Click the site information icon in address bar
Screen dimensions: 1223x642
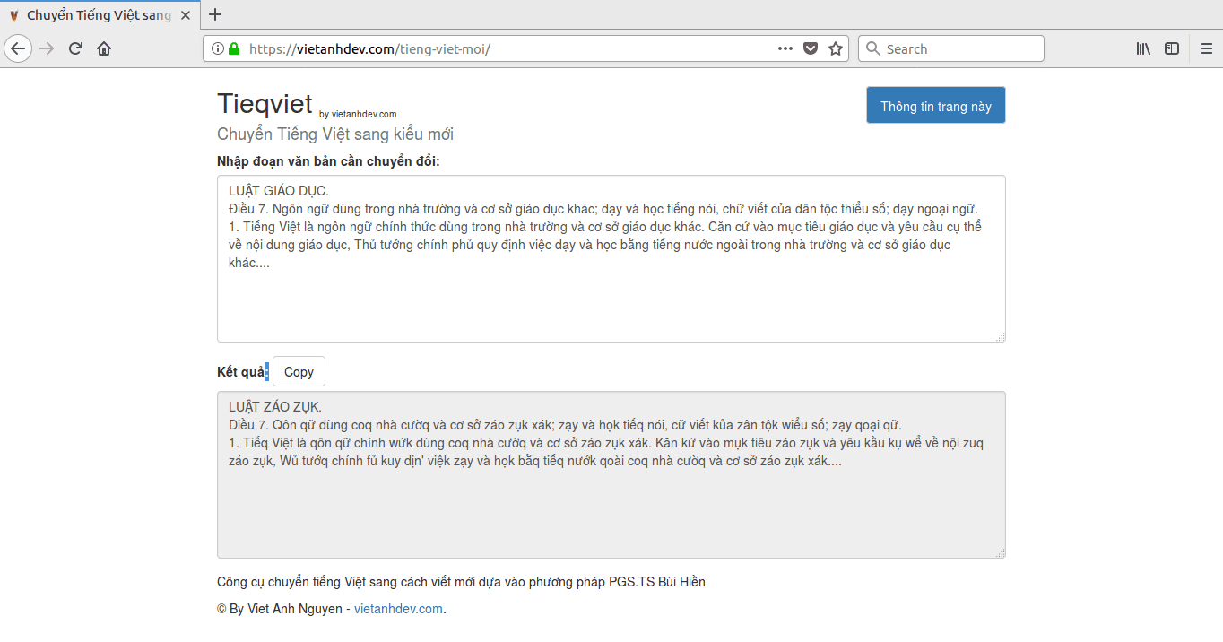(x=218, y=48)
